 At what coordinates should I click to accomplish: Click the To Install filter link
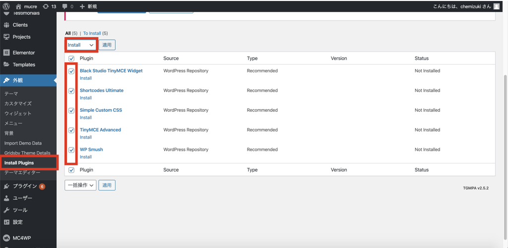coord(92,33)
